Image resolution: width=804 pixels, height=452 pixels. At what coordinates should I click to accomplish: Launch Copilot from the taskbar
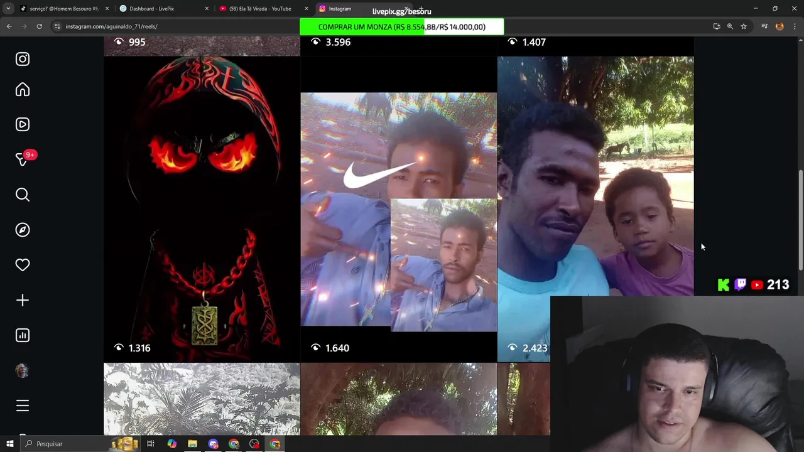(x=171, y=444)
